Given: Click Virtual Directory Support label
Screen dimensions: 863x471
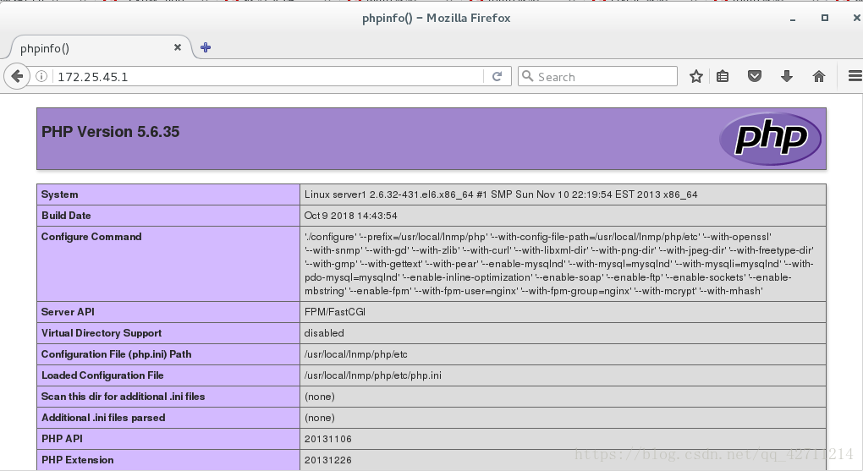Looking at the screenshot, I should pos(102,333).
